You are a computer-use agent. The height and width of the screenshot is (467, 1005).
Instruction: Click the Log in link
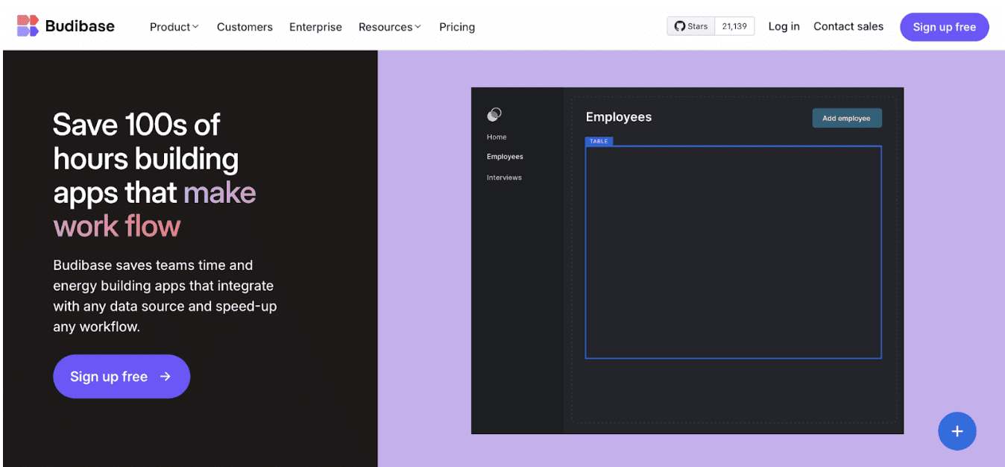coord(784,26)
